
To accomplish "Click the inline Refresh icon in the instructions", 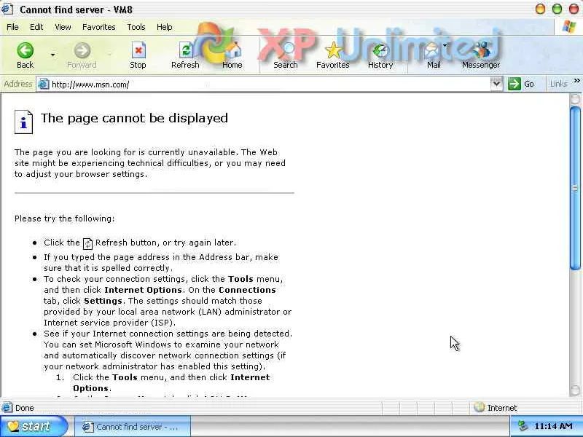I will [87, 244].
